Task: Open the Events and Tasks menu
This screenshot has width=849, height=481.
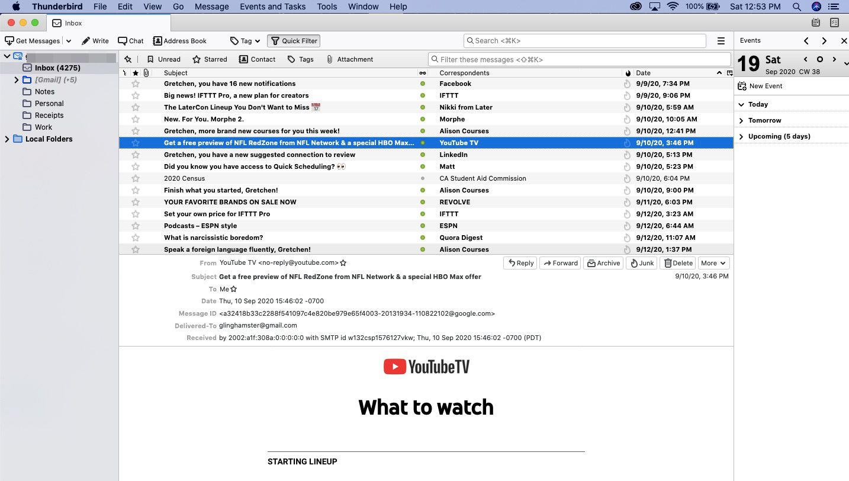Action: point(272,7)
